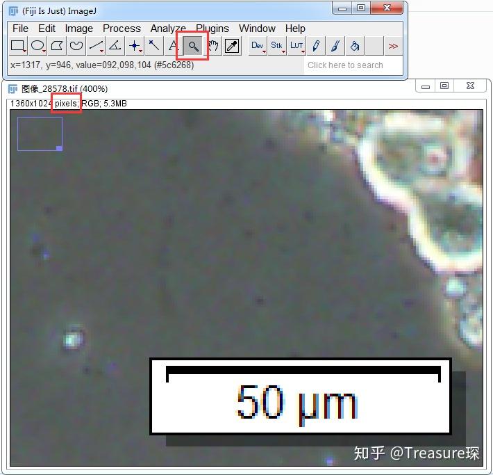Select the Multi-point tool
The width and height of the screenshot is (493, 475).
tap(135, 46)
